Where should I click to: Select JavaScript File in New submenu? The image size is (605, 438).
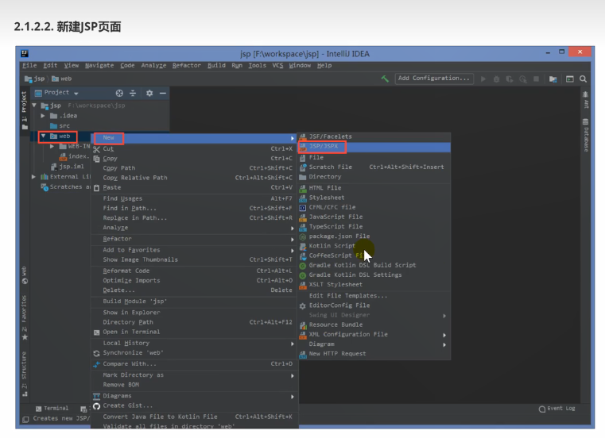click(374, 217)
